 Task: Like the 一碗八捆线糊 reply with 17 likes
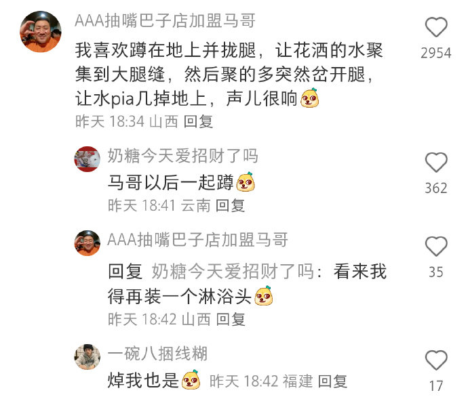pyautogui.click(x=436, y=360)
